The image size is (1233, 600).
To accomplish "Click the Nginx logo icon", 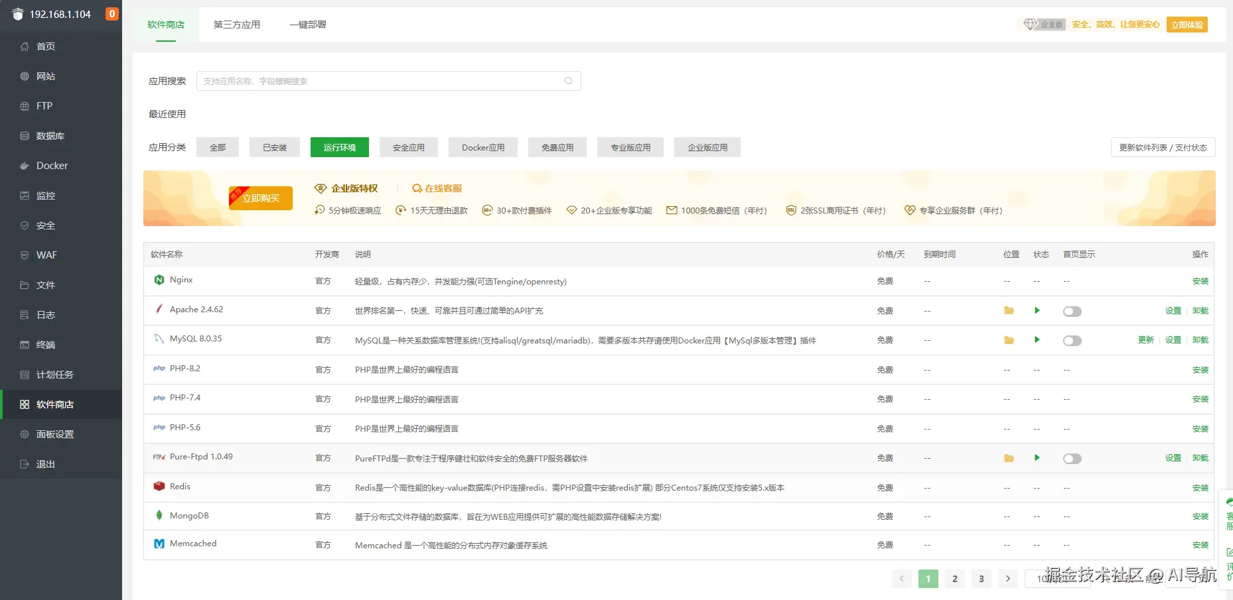I will pyautogui.click(x=159, y=280).
